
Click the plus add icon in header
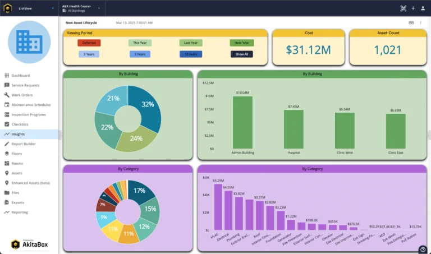(413, 8)
